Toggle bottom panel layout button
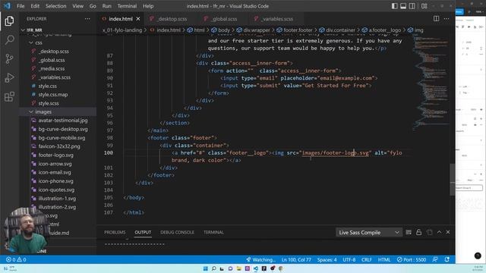486x273 pixels. [403, 6]
